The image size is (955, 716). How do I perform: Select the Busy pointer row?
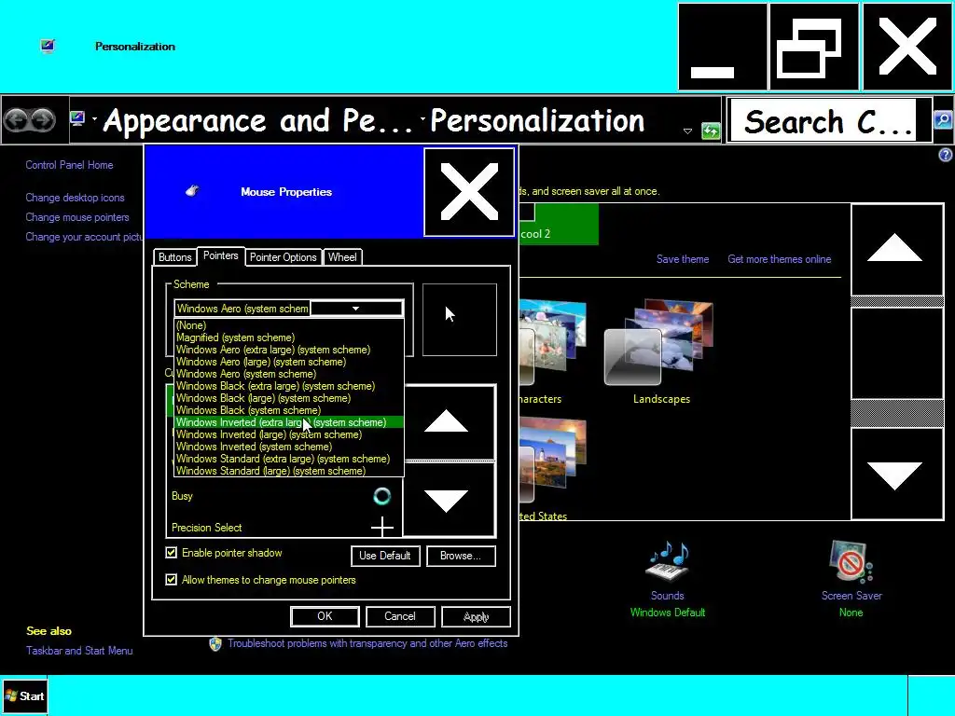click(284, 496)
